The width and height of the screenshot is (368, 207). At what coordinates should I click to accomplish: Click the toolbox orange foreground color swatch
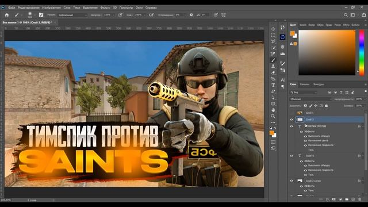(272, 133)
